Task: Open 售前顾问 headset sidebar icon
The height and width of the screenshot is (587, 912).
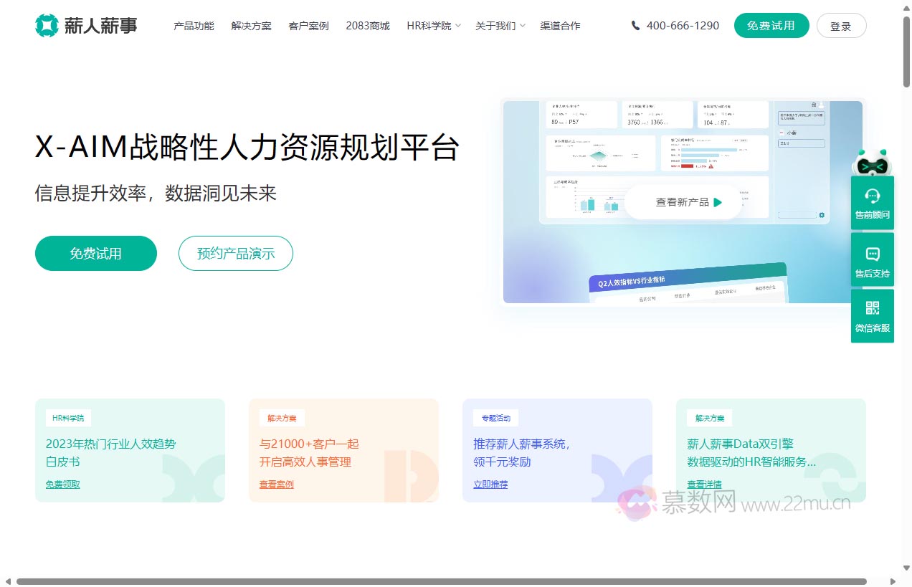Action: point(872,196)
